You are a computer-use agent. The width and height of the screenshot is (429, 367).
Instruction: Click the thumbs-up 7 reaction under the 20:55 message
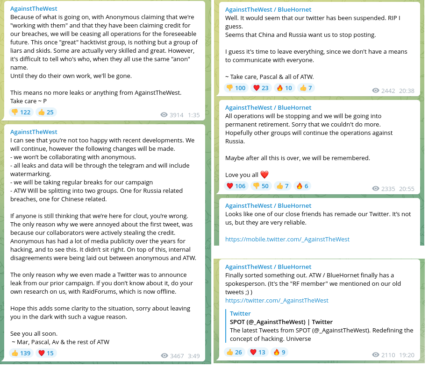pyautogui.click(x=283, y=186)
